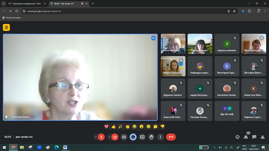Screen dimensions: 269x151
Task: Switch input language РУС UKRE
Action: point(244,147)
